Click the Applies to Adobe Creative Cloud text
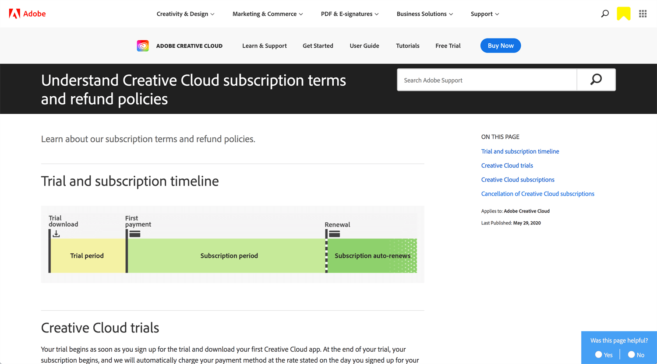Viewport: 657px width, 364px height. (x=516, y=211)
